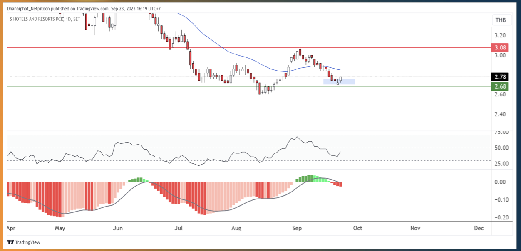
Task: Click the Nov label on time axis
Action: pyautogui.click(x=415, y=228)
